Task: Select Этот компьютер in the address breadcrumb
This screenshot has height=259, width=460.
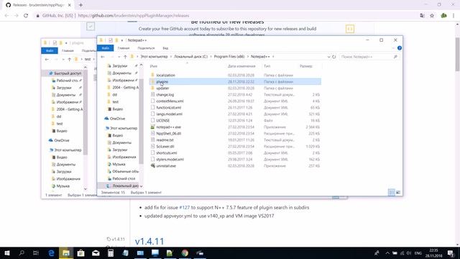Action: pyautogui.click(x=154, y=57)
